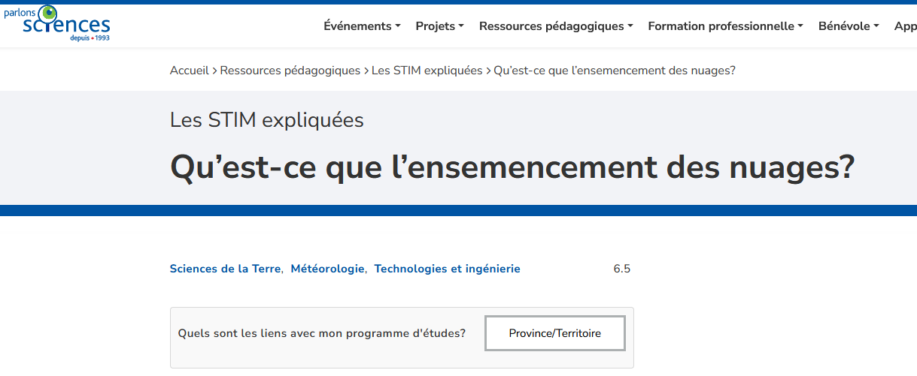The width and height of the screenshot is (917, 376).
Task: Click the cut-off menu item starting with App
Action: (x=905, y=26)
